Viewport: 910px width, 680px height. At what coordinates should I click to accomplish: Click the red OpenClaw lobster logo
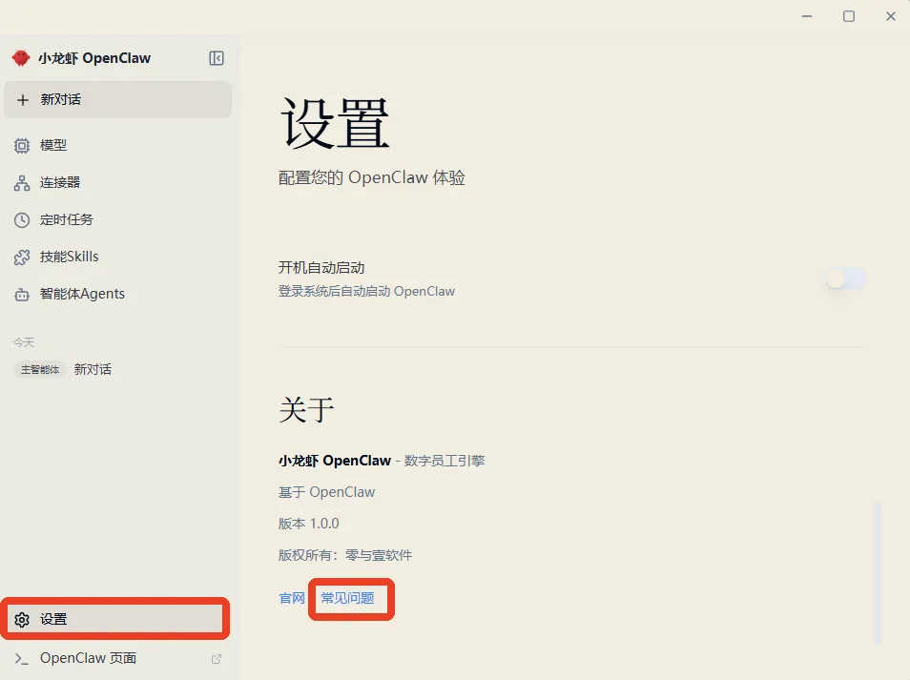pos(21,58)
